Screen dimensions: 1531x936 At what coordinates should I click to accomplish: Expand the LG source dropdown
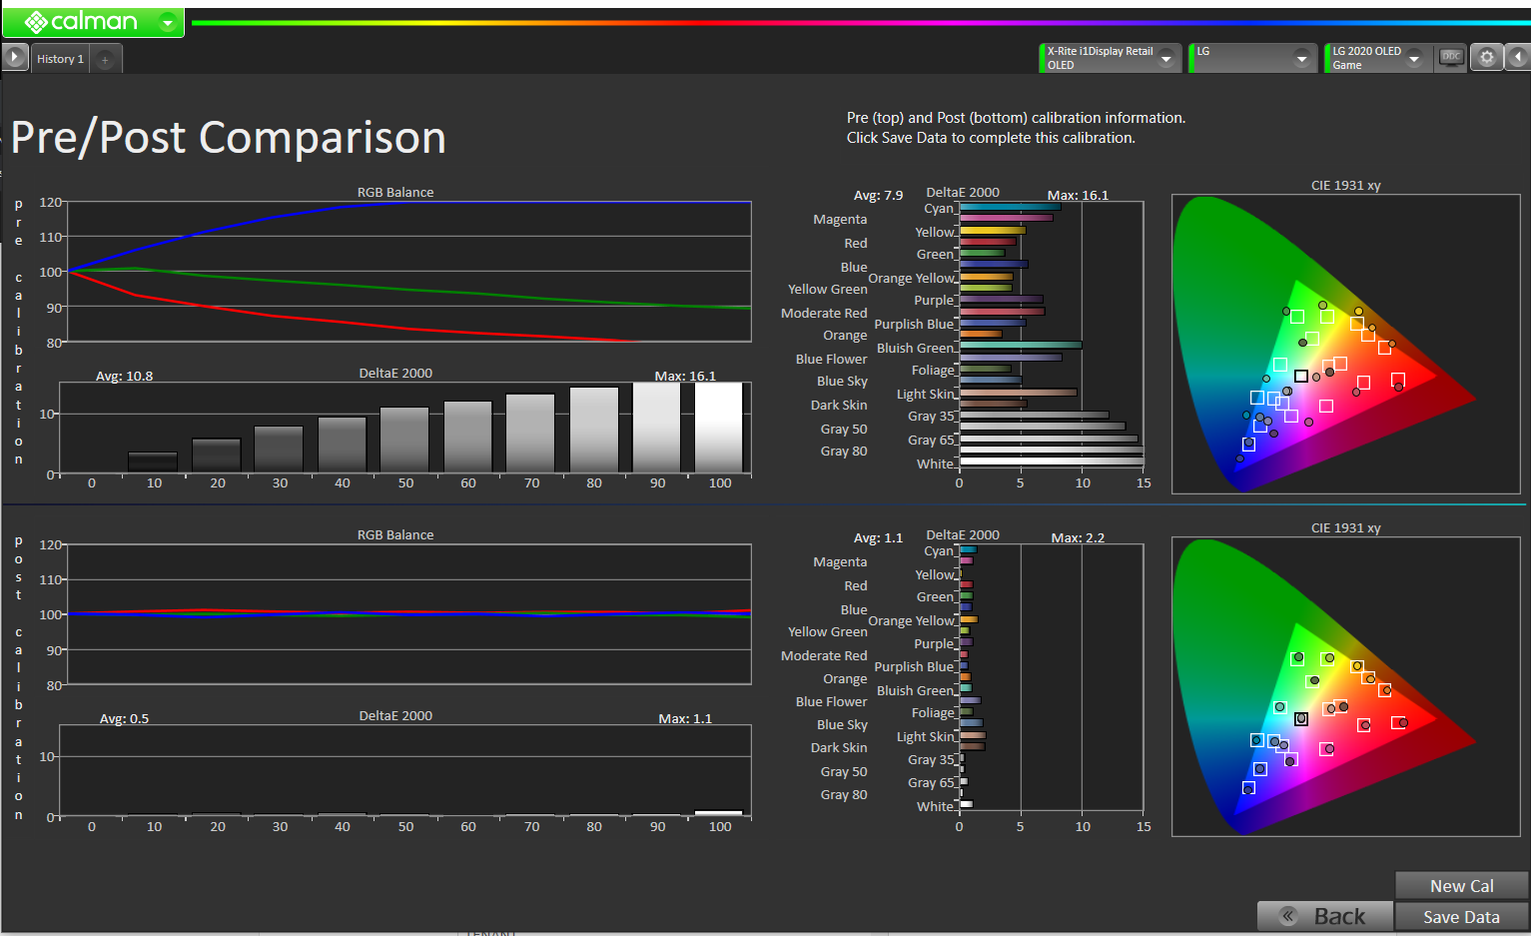(x=1301, y=59)
